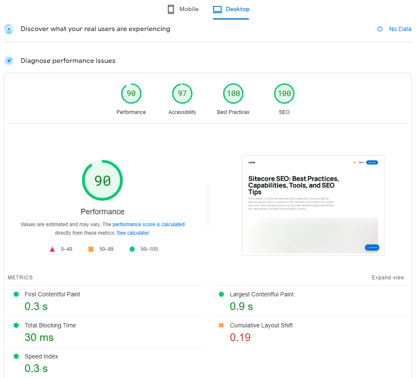This screenshot has height=378, width=416.
Task: Click the No Data info icon
Action: (x=380, y=29)
